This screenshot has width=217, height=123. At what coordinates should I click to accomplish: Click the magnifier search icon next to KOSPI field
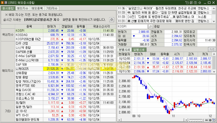click(x=150, y=26)
